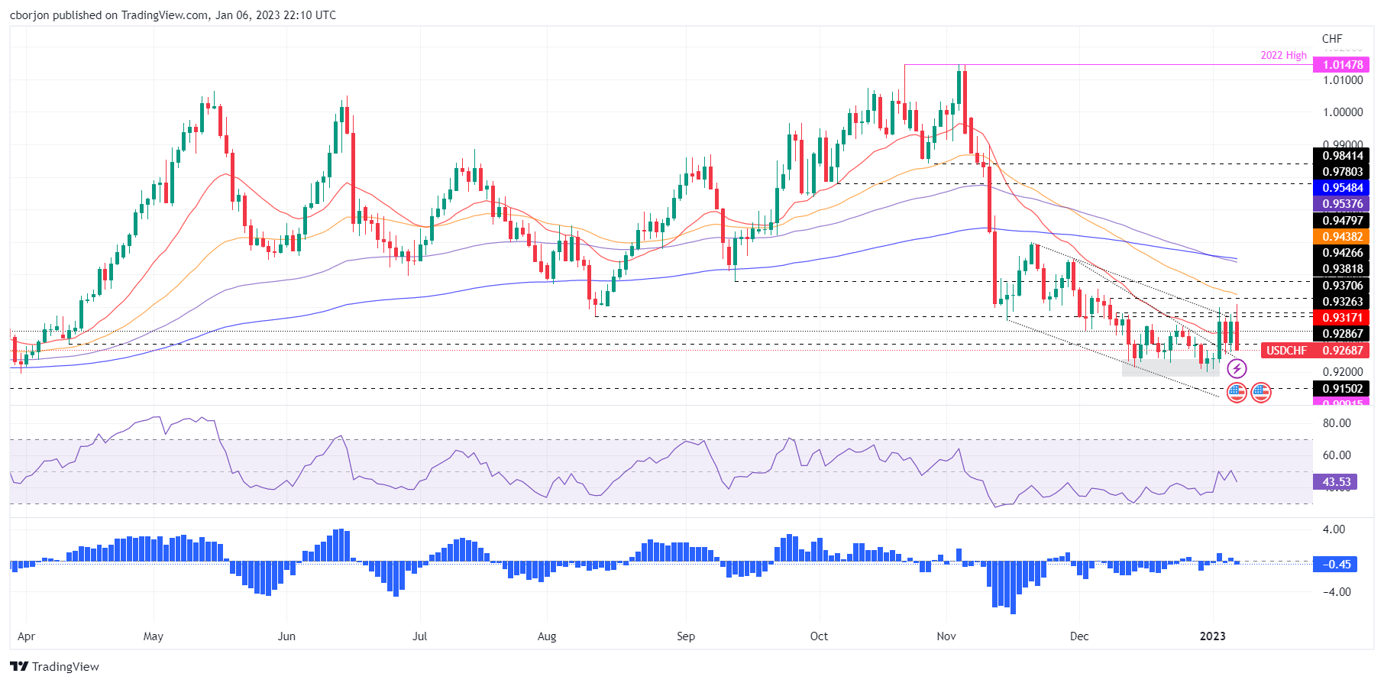Open the right US flag economic event
The width and height of the screenshot is (1384, 683).
pos(1261,393)
